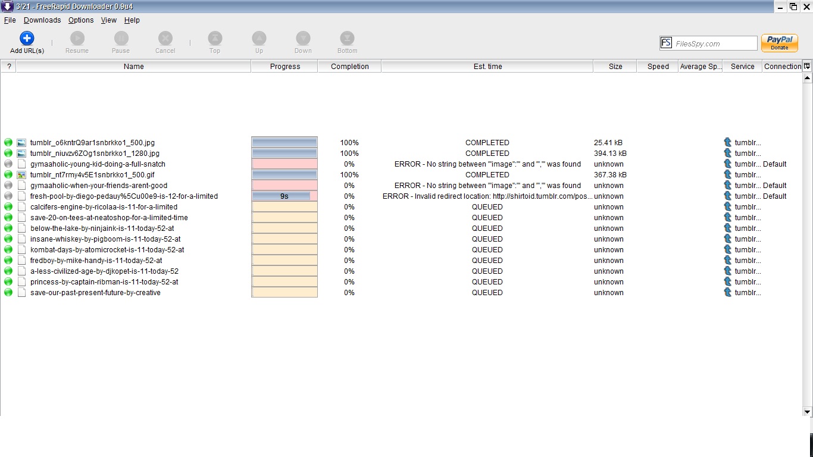813x457 pixels.
Task: Click the green status icon for calcifers-engine row
Action: tap(8, 207)
